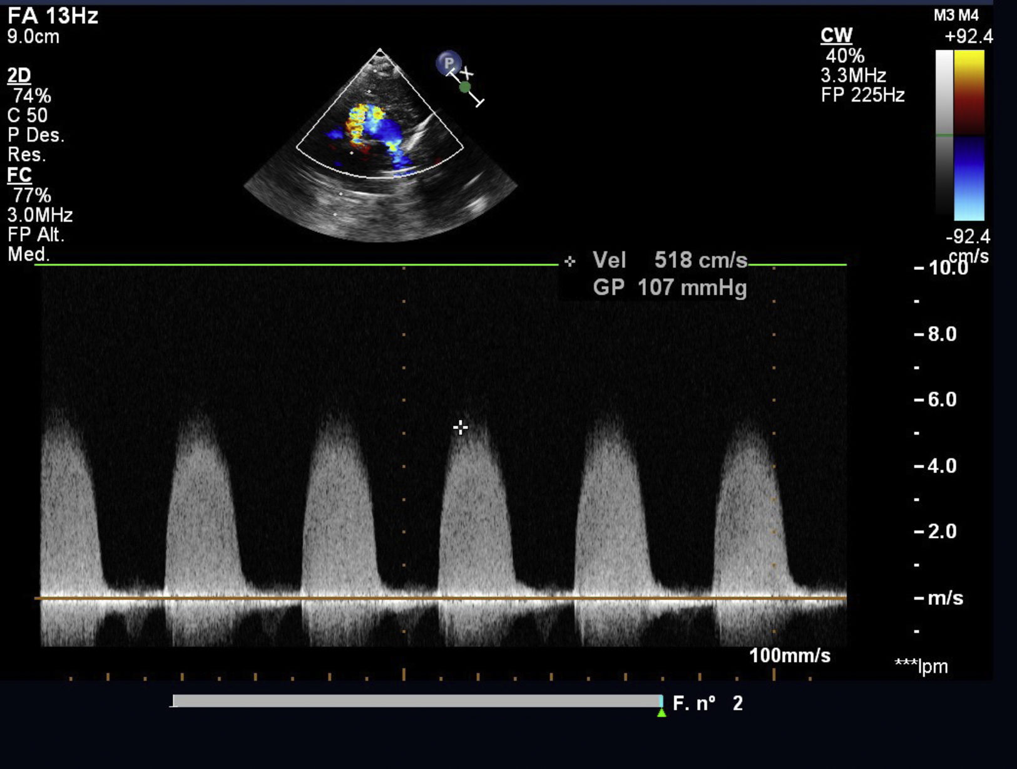Click the blue P probe orientation marker
This screenshot has width=1017, height=769.
[448, 63]
